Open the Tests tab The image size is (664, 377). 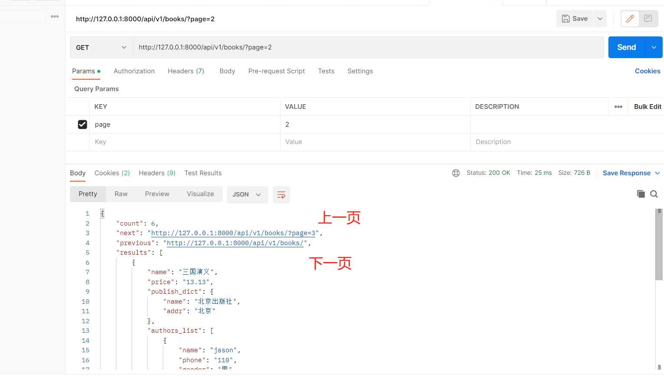[x=326, y=71]
